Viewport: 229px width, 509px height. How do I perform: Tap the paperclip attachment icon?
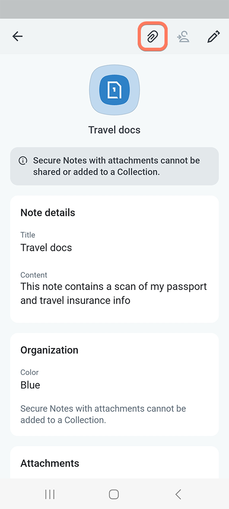click(153, 37)
